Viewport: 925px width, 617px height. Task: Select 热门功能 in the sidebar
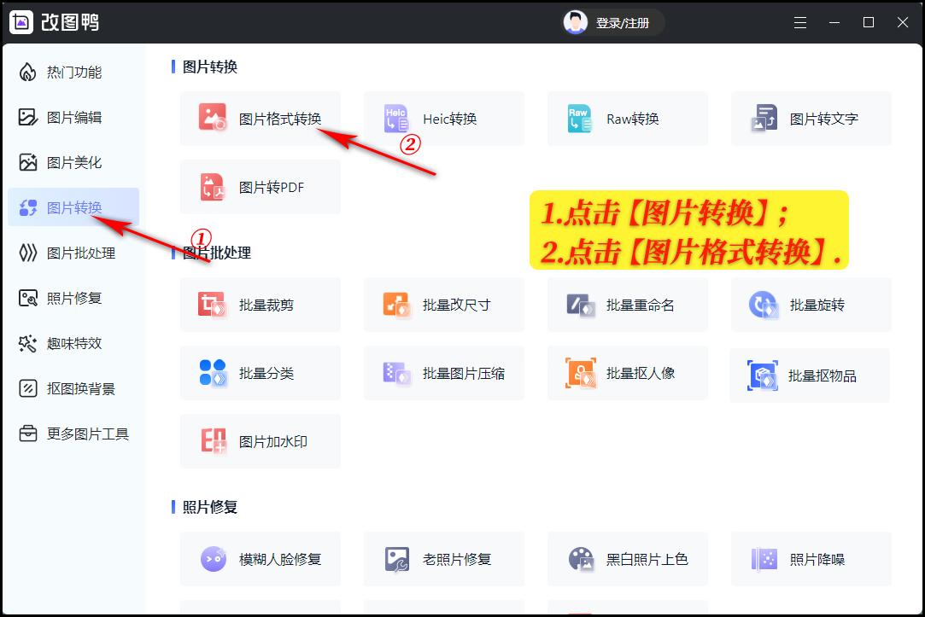(73, 73)
